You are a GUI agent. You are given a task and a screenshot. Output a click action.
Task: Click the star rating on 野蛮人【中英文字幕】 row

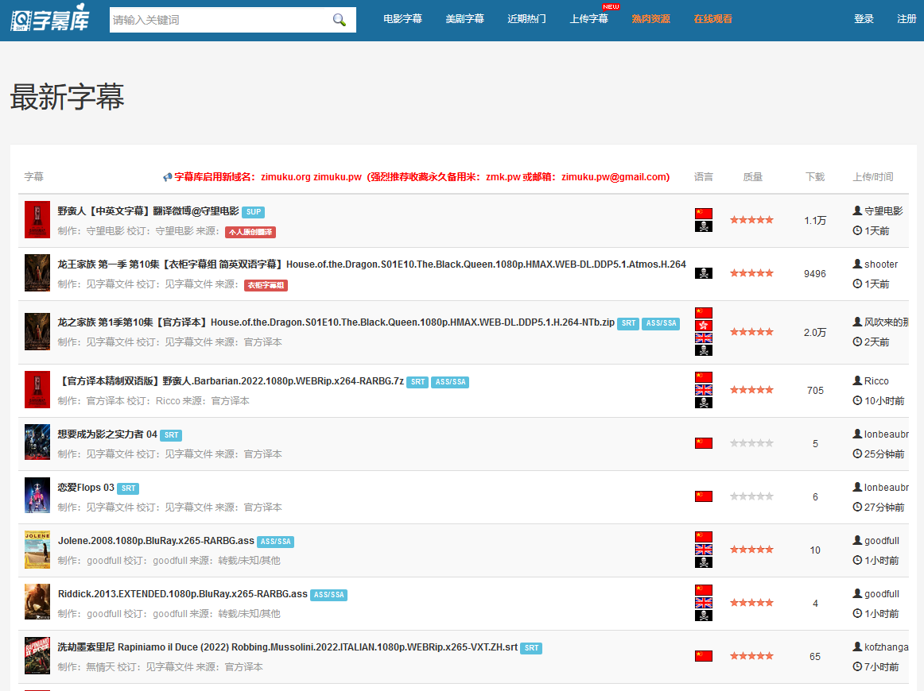[752, 219]
